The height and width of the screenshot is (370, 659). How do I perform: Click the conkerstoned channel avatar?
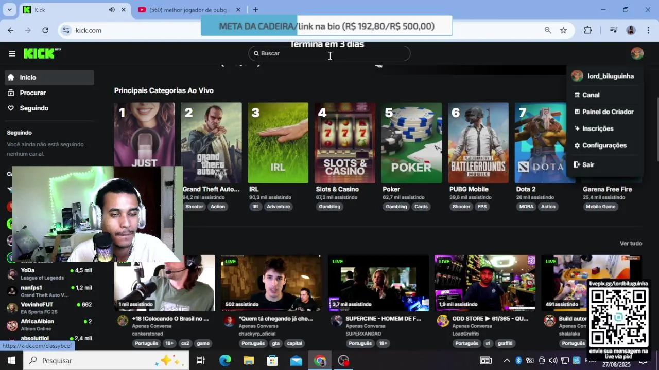click(123, 321)
